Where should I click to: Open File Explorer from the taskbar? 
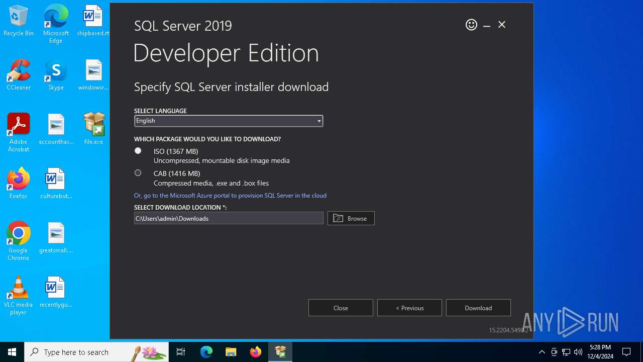[231, 352]
